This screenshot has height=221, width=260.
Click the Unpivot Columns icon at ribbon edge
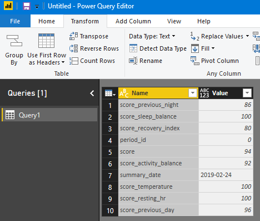point(257,36)
